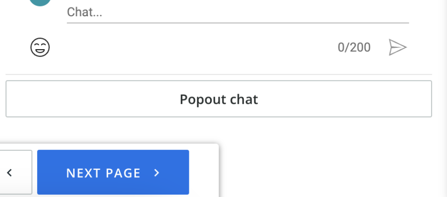
Task: Click the arrow inside NEXT PAGE button
Action: [157, 173]
